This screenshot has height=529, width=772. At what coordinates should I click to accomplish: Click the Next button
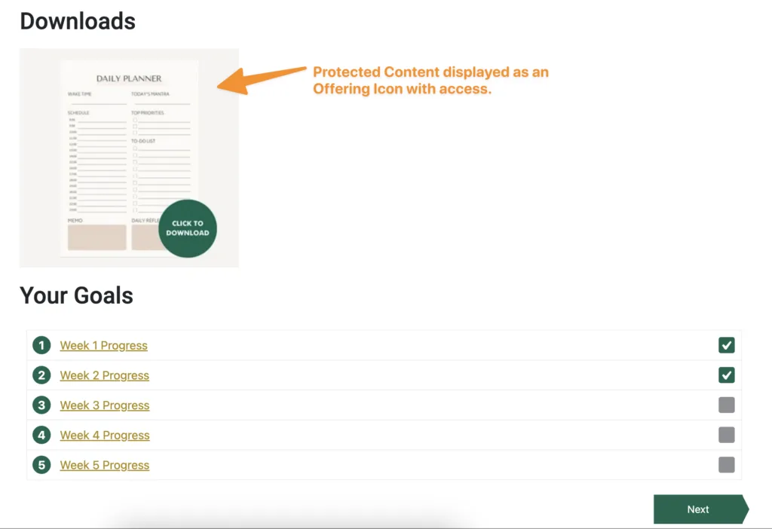pyautogui.click(x=697, y=509)
